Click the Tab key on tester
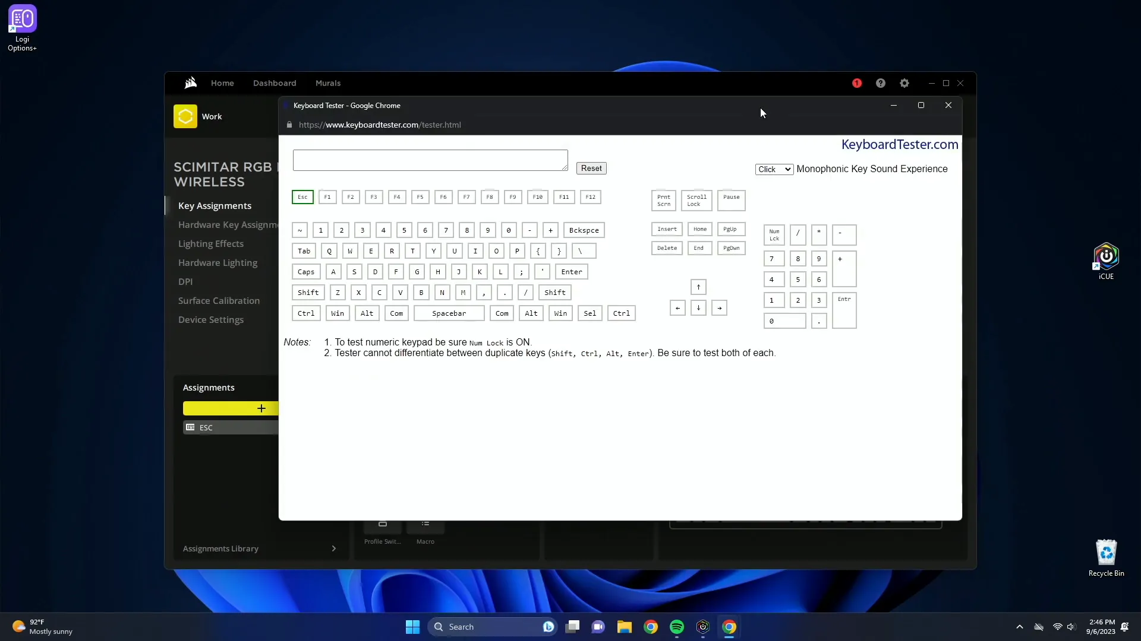1141x641 pixels. 304,251
